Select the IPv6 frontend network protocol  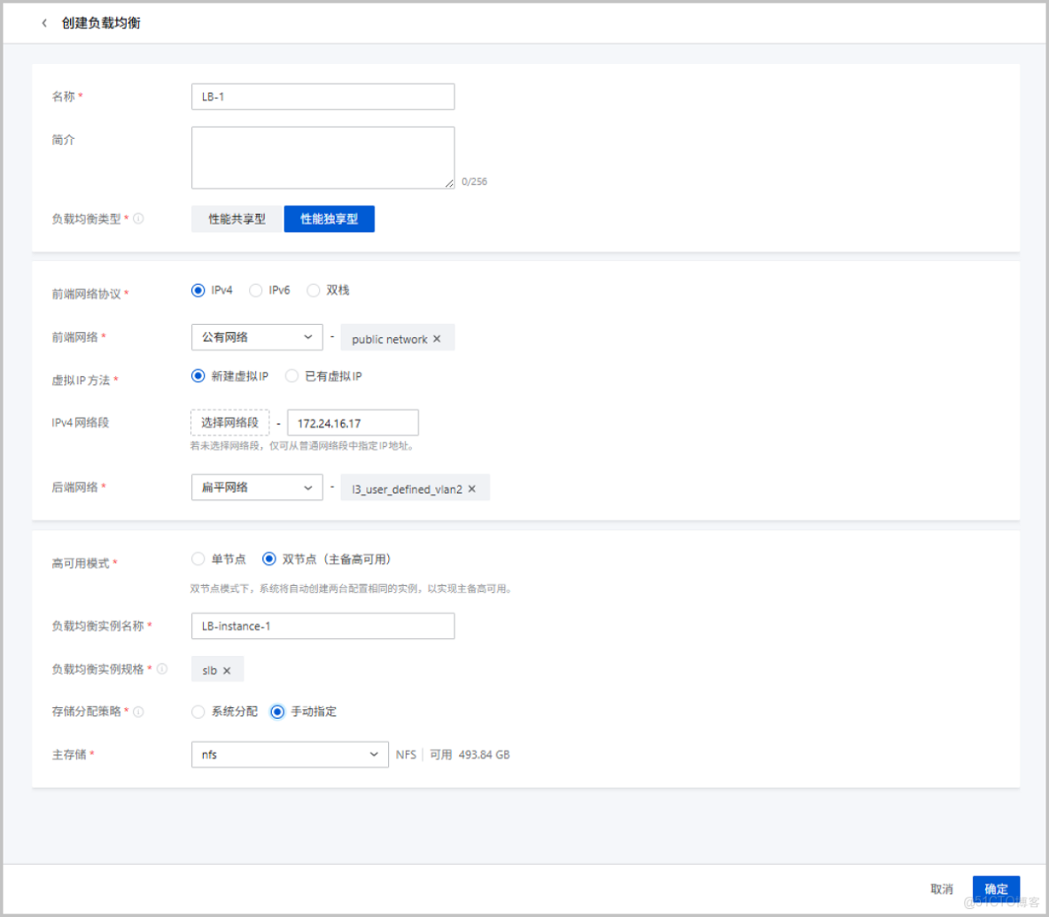(255, 289)
